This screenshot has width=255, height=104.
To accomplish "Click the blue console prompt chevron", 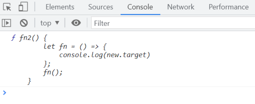I will click(5, 93).
